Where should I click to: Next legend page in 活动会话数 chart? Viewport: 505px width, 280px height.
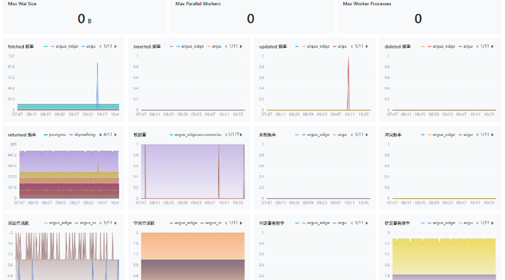tap(116, 223)
